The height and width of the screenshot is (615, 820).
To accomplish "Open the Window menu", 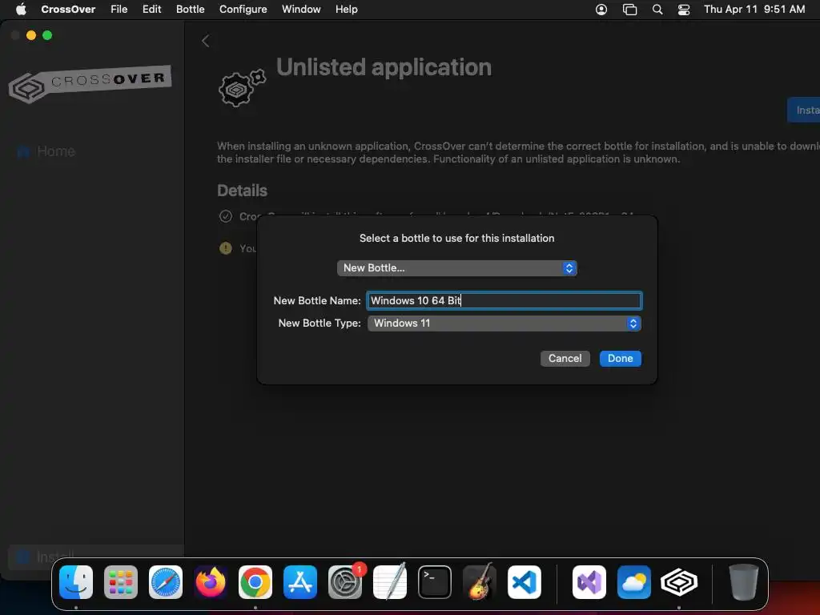I will [x=301, y=9].
